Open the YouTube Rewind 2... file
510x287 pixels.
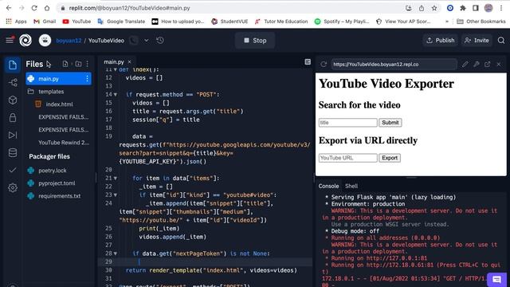point(64,143)
